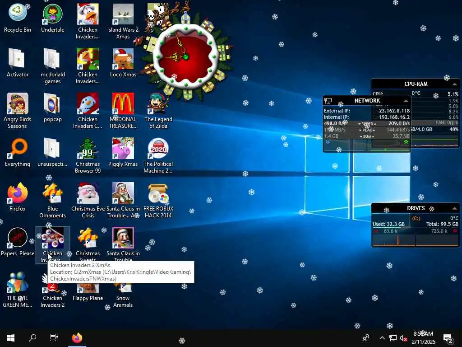Image resolution: width=462 pixels, height=347 pixels.
Task: Toggle the SPEED arrows in Network gadget
Action: point(367,124)
